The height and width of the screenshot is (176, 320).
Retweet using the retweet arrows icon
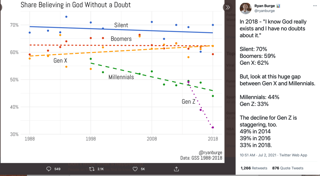pyautogui.click(x=92, y=169)
